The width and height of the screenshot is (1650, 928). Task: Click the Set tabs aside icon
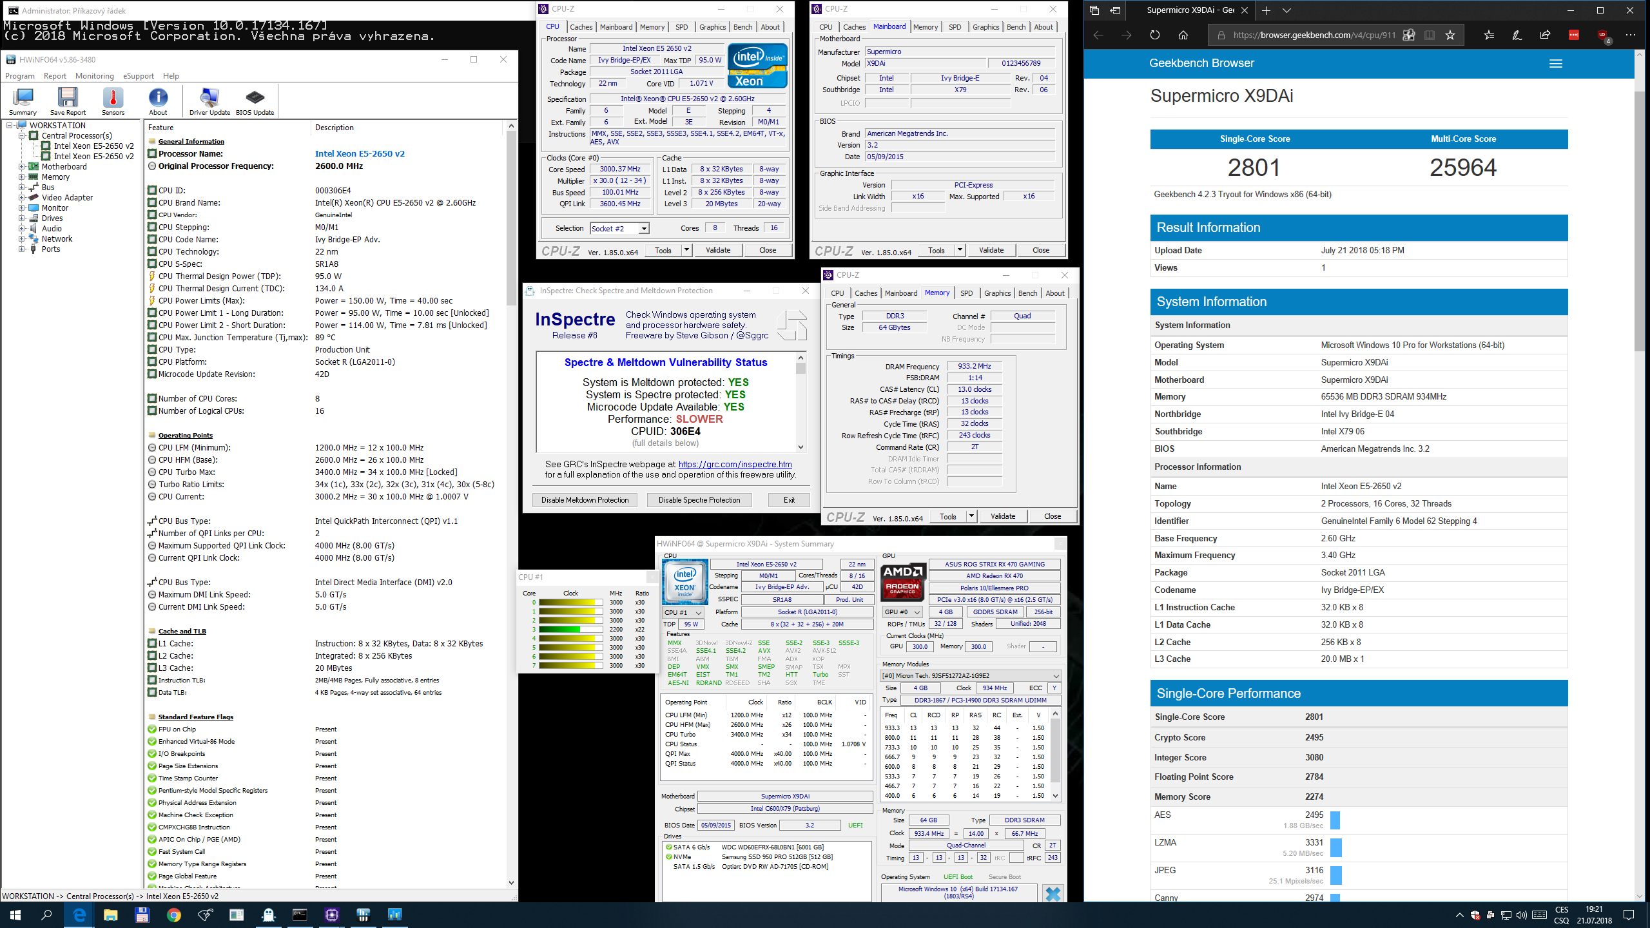[1116, 10]
